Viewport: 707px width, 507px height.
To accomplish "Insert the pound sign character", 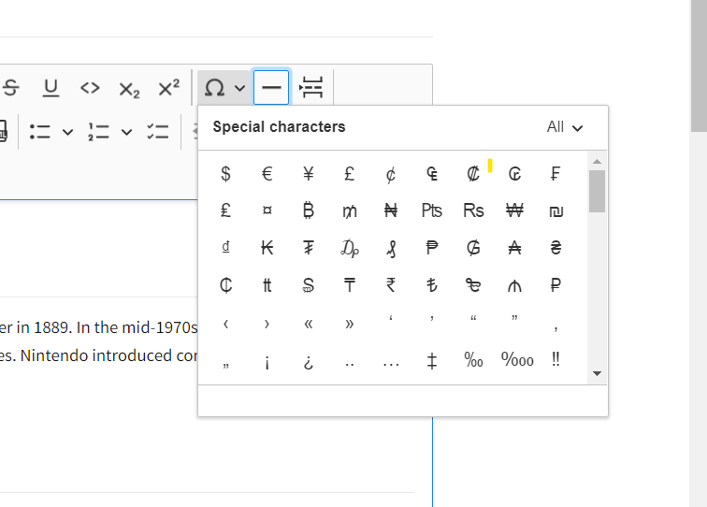I will point(350,174).
